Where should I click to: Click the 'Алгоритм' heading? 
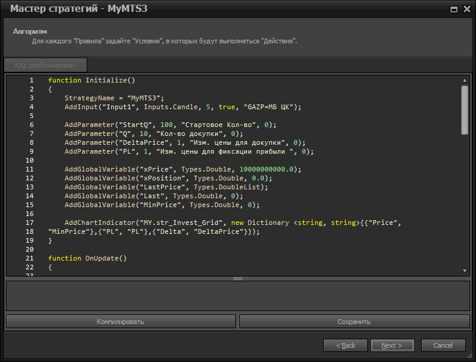click(30, 31)
